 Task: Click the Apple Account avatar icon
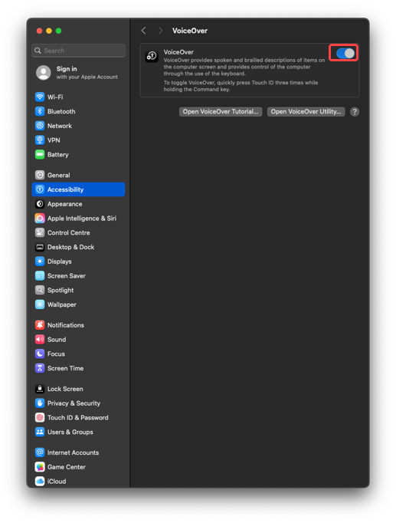[44, 72]
